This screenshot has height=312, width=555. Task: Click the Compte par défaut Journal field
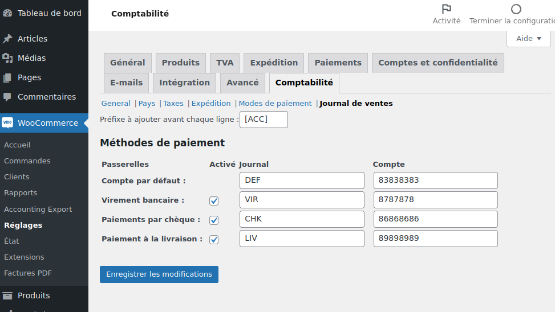[x=302, y=181]
